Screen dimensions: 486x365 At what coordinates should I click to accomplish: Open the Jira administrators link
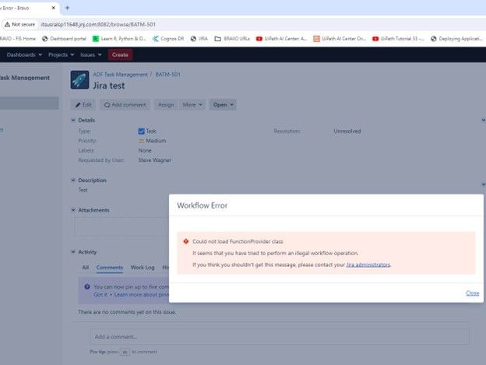[x=368, y=265]
